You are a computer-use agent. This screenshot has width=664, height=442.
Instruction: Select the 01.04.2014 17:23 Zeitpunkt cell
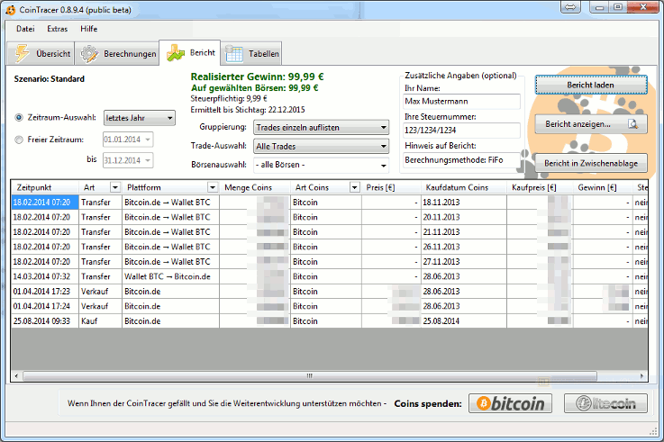click(x=45, y=292)
